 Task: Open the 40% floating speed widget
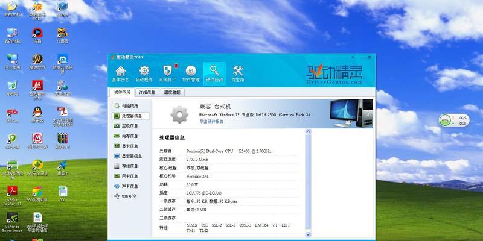[454, 120]
